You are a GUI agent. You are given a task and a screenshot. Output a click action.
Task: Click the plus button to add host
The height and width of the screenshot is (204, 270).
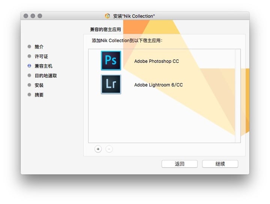pos(98,149)
